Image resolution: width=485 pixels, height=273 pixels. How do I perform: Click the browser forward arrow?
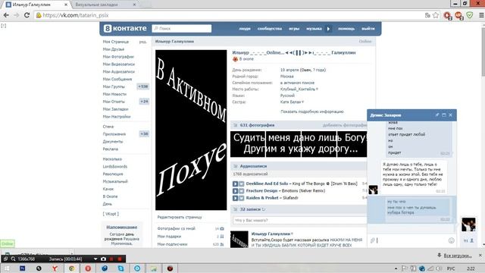click(16, 15)
